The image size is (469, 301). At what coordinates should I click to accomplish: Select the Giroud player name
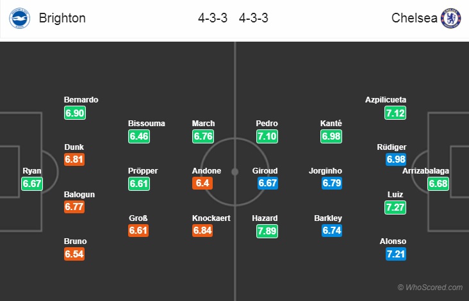coord(265,171)
